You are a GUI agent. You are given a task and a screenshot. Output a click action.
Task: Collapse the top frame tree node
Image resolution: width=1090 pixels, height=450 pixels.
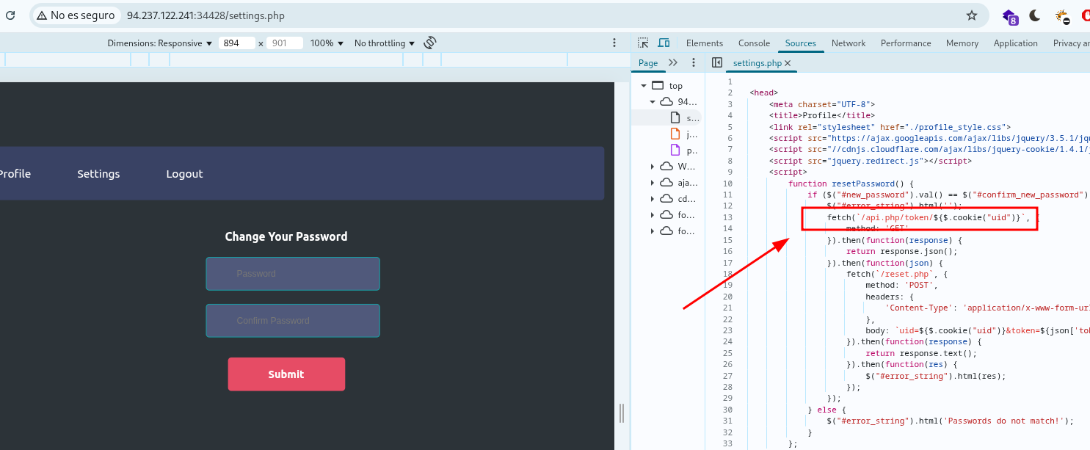(644, 86)
